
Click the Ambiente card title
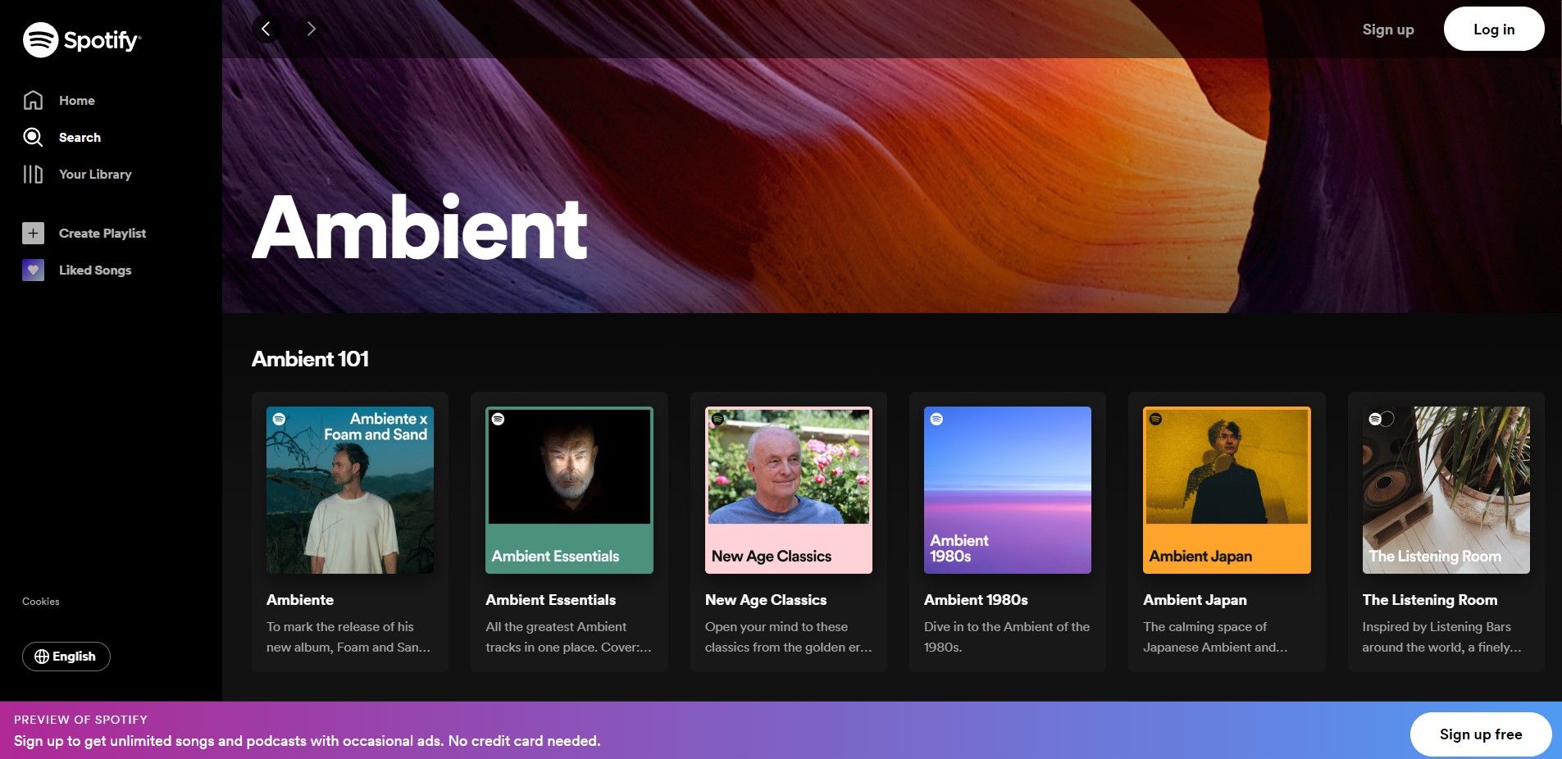coord(300,600)
